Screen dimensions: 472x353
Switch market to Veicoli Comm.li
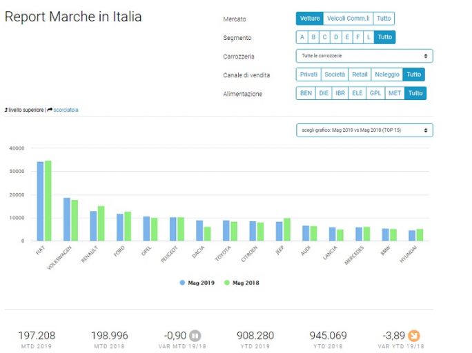(348, 19)
